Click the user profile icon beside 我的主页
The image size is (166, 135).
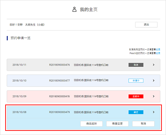(74, 9)
